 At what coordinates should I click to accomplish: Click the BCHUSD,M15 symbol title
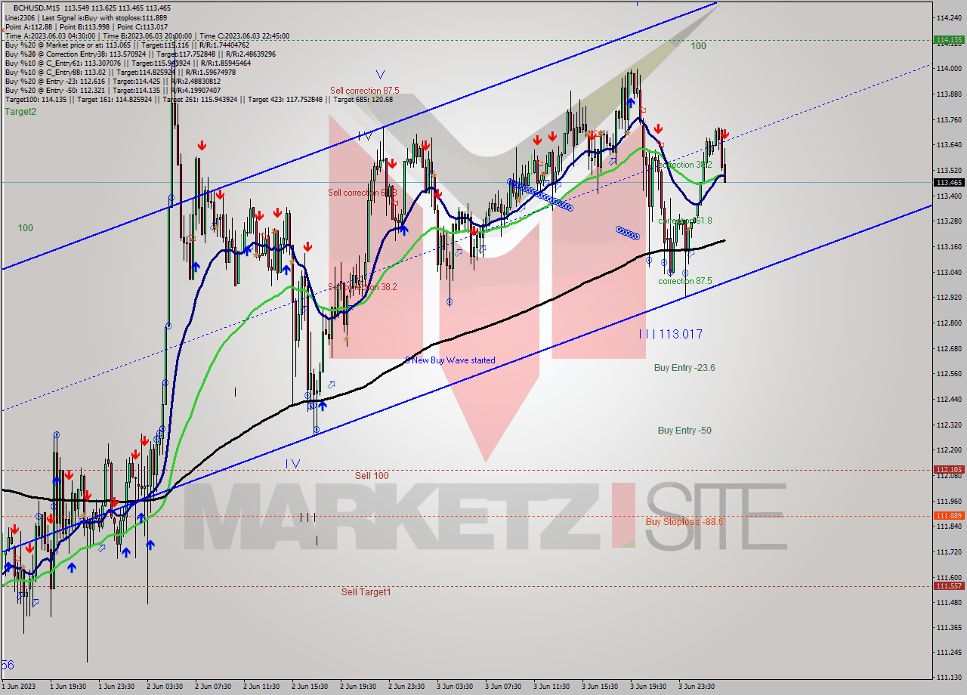click(x=38, y=7)
